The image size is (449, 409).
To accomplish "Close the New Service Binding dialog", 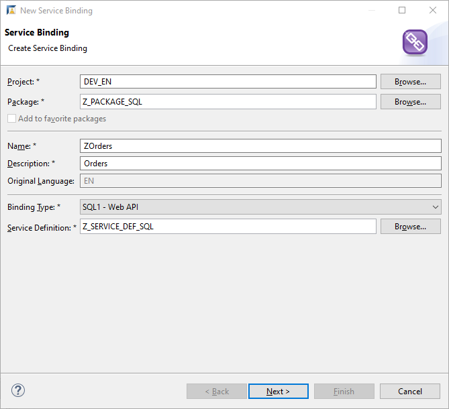I will pos(433,10).
